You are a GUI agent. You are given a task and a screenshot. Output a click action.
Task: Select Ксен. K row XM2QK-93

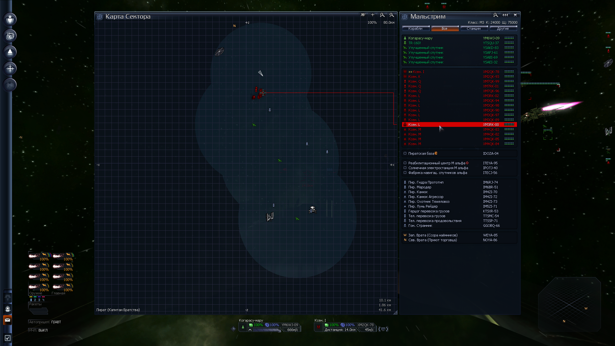click(x=459, y=77)
